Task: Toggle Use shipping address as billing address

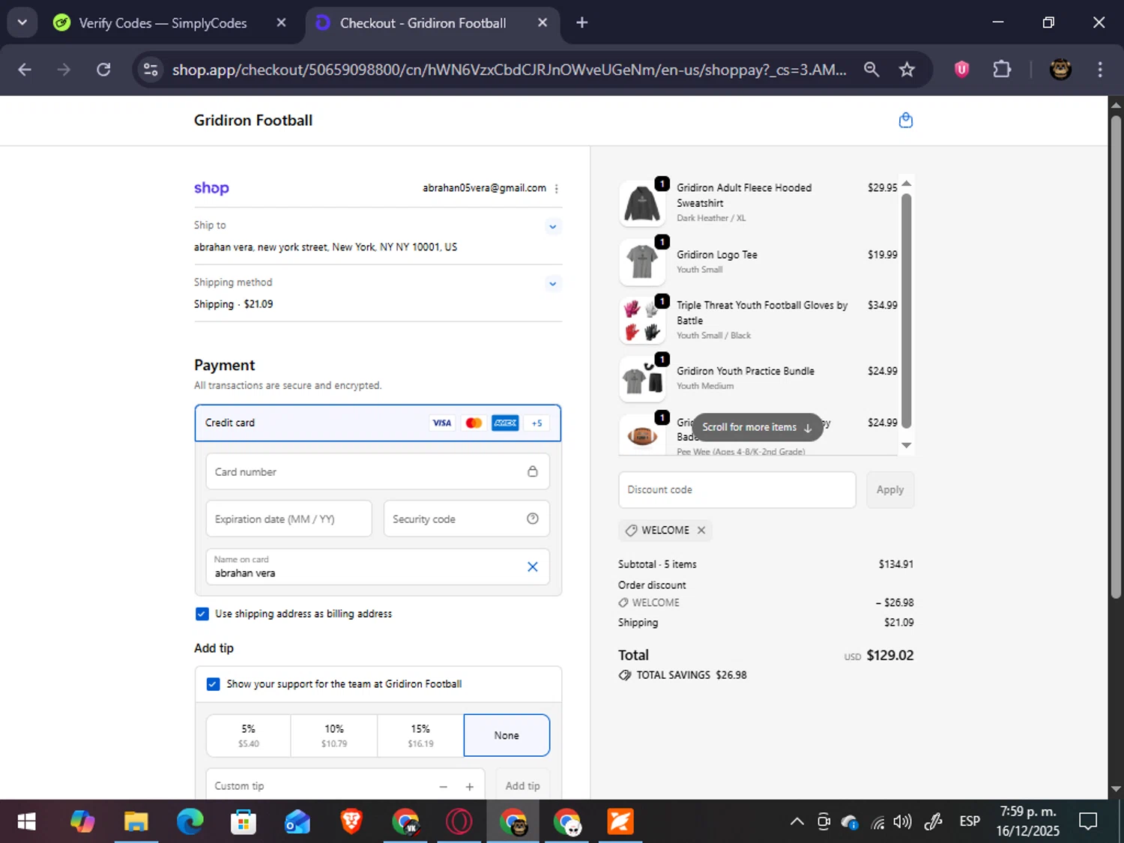Action: click(202, 614)
